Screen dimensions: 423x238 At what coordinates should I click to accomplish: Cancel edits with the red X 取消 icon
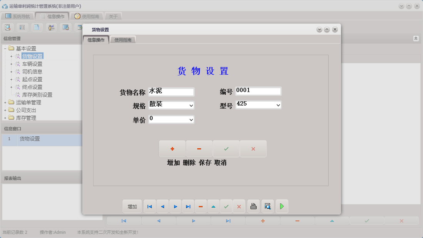[x=253, y=148]
